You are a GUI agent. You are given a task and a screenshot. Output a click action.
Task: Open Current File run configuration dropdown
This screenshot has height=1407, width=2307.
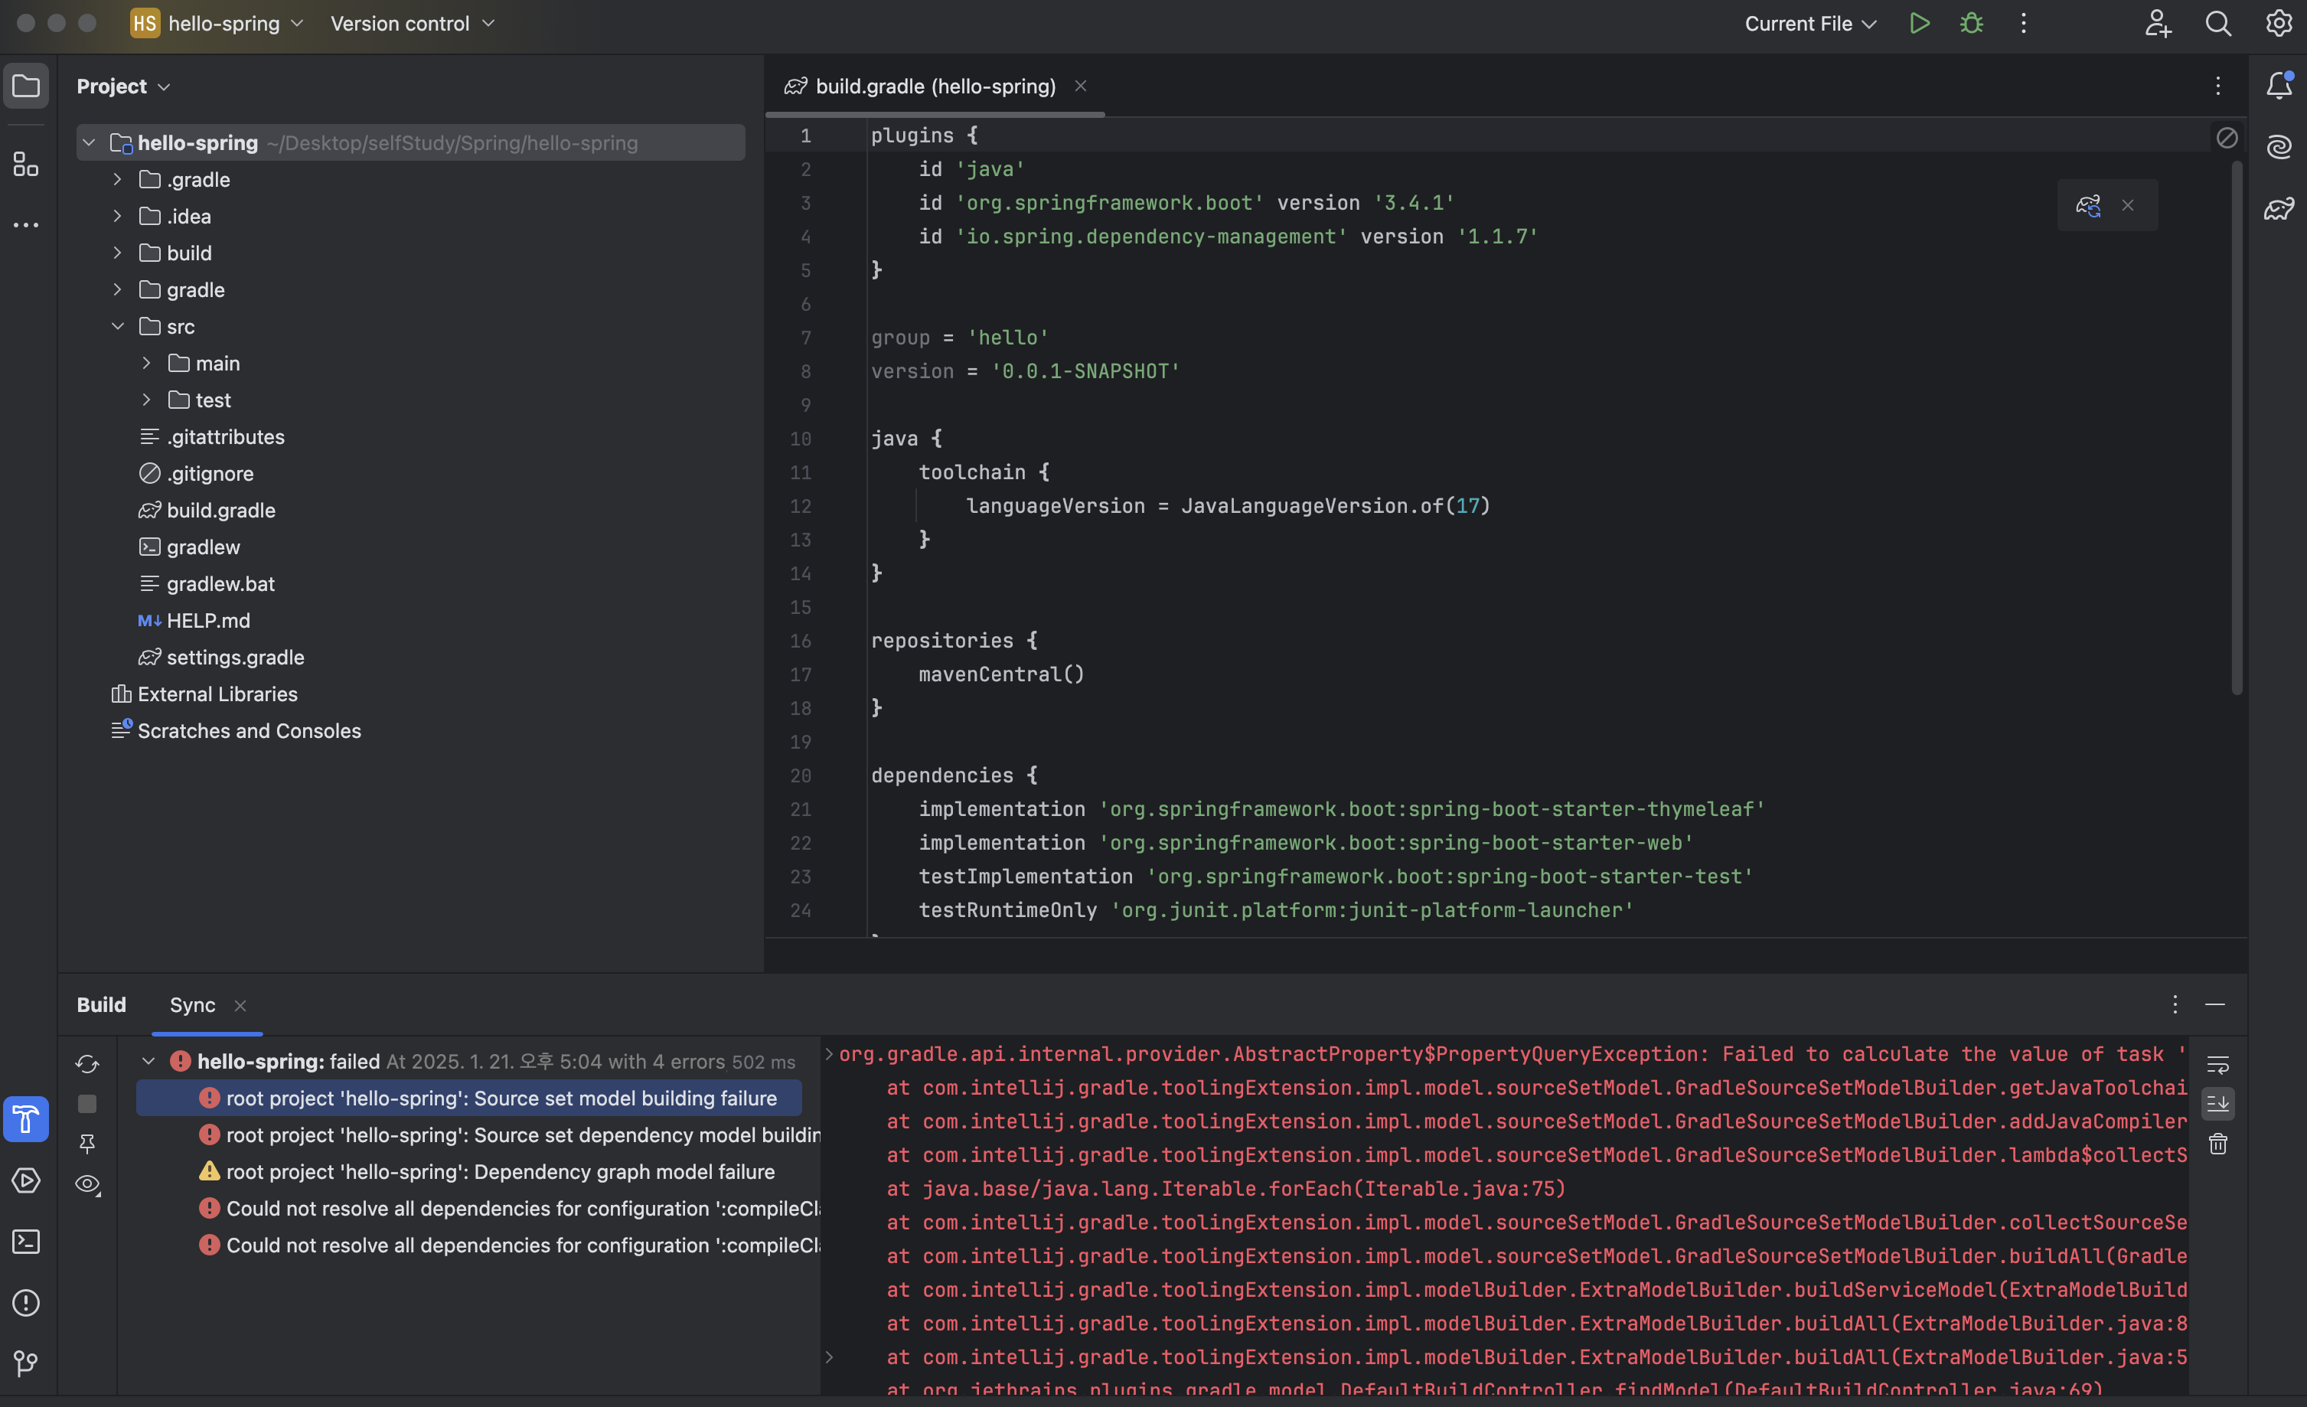pos(1809,24)
